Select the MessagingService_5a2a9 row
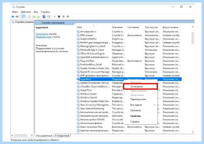204x144 pixels. (129, 46)
